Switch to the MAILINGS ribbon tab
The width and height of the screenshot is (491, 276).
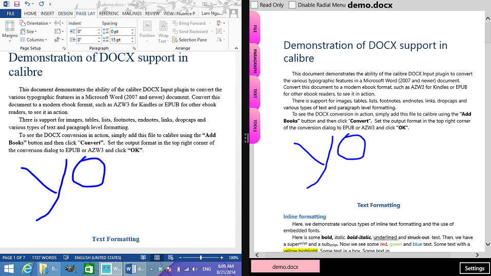point(132,13)
